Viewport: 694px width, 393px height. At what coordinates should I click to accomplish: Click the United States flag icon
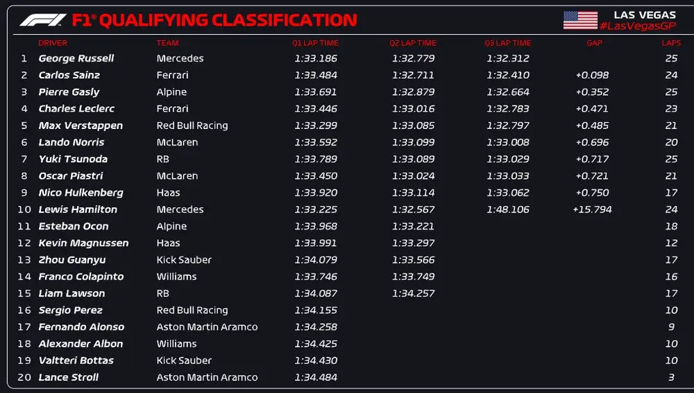(x=580, y=20)
